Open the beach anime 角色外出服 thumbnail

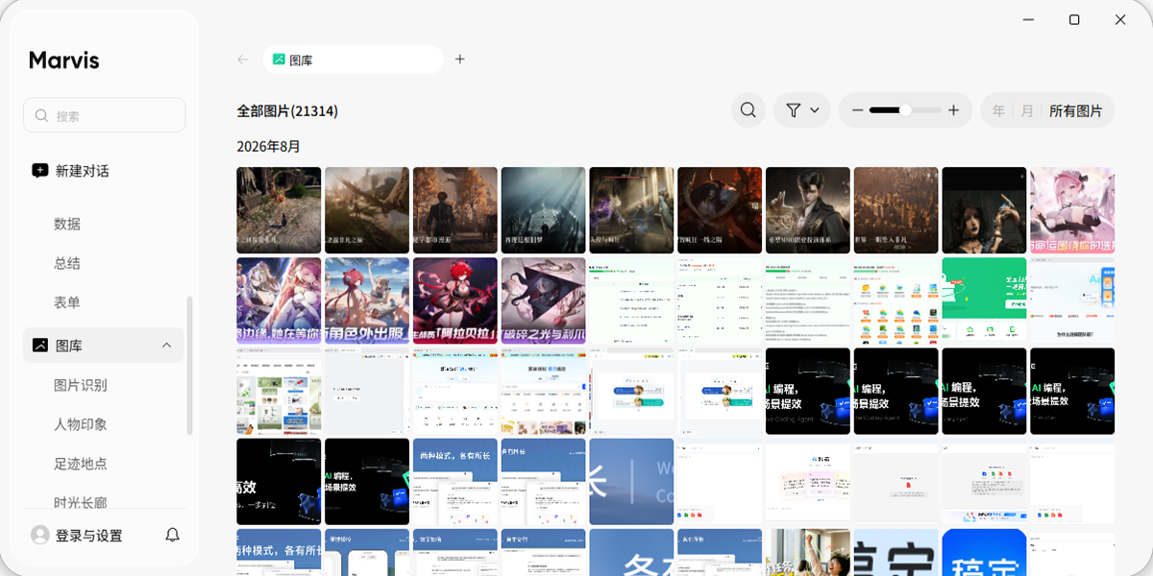pyautogui.click(x=367, y=300)
